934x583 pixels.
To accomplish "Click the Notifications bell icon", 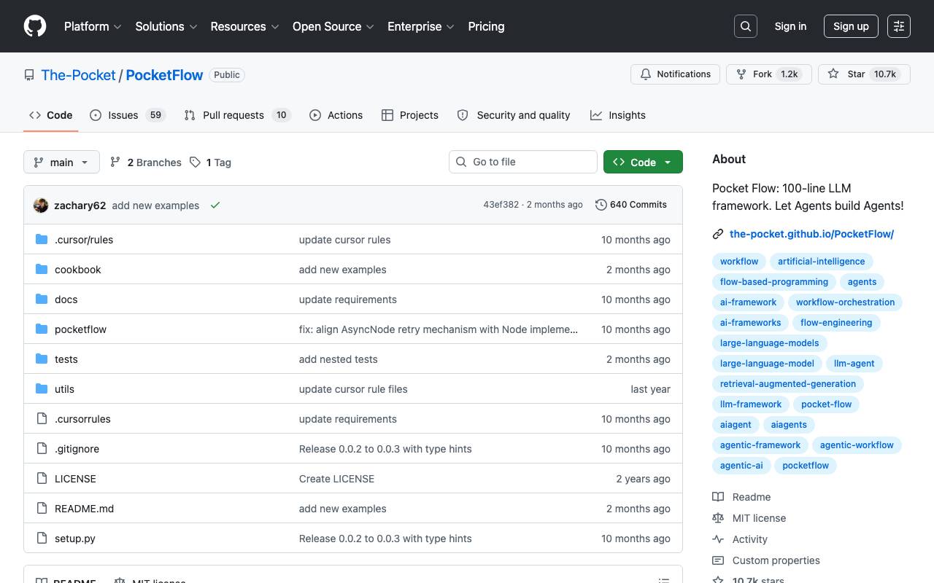I will click(x=646, y=74).
